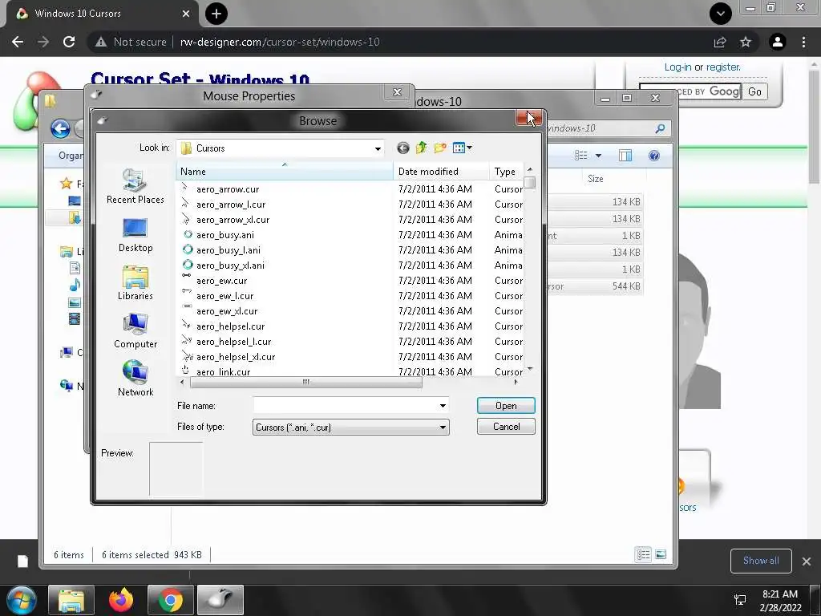Click the Cancel button
The width and height of the screenshot is (821, 616).
coord(506,427)
